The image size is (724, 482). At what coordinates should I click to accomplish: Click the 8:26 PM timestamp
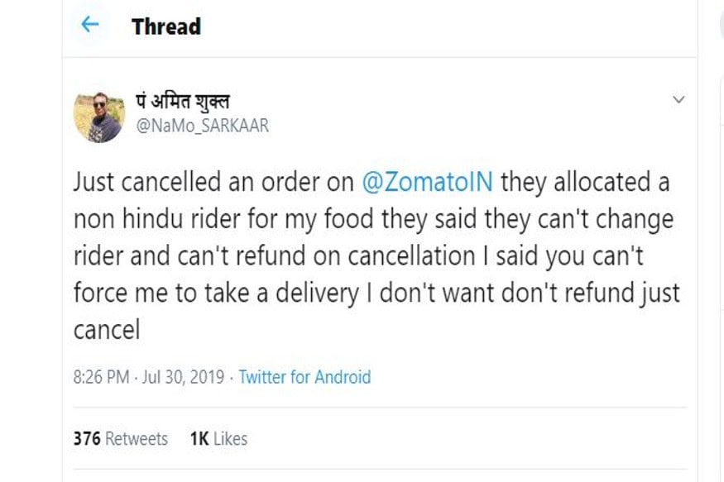[x=101, y=377]
